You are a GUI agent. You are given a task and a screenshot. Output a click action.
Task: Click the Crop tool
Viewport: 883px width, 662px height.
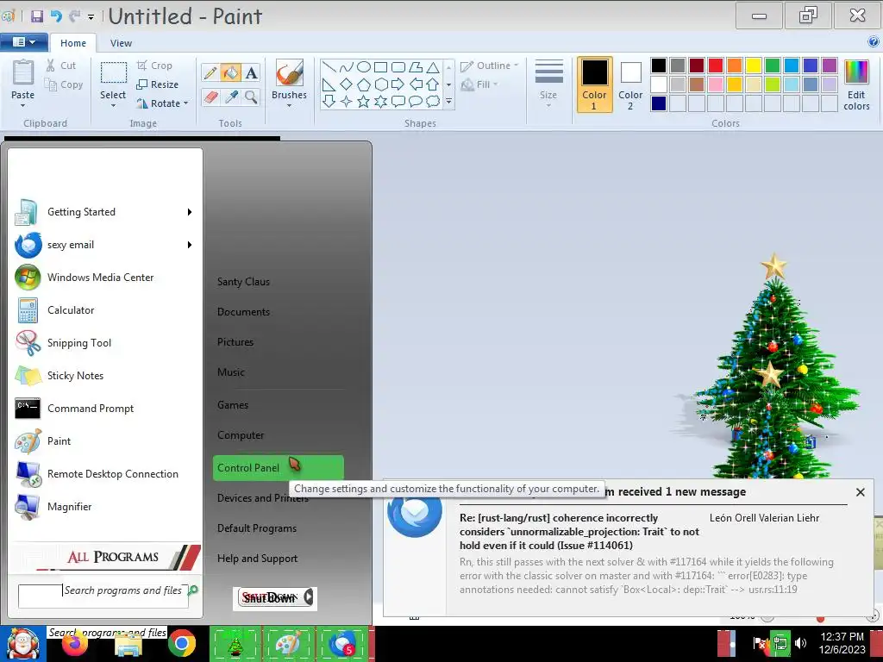point(154,66)
